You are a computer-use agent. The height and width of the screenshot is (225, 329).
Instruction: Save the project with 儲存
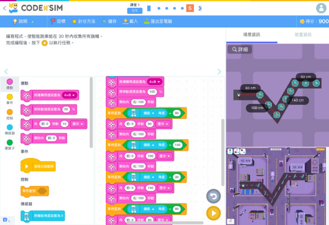click(109, 21)
